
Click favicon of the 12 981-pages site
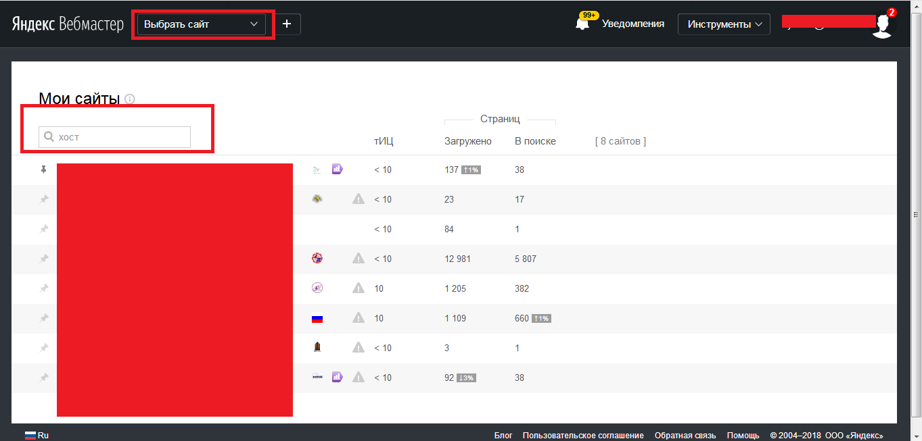(x=317, y=258)
